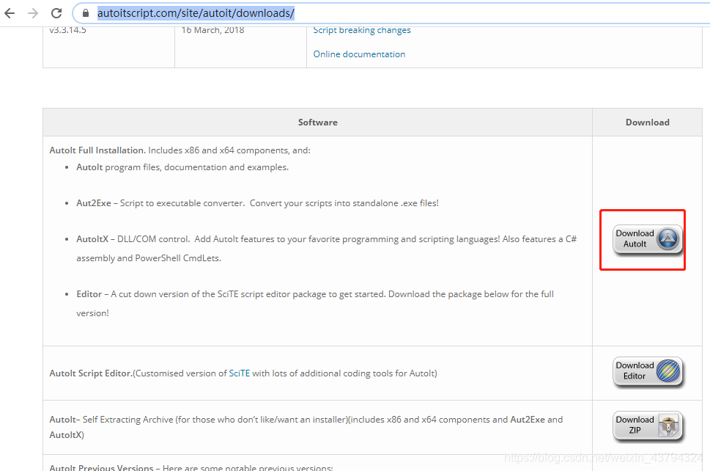The height and width of the screenshot is (471, 710).
Task: Click the AutoIt program files bullet text
Action: 182,167
